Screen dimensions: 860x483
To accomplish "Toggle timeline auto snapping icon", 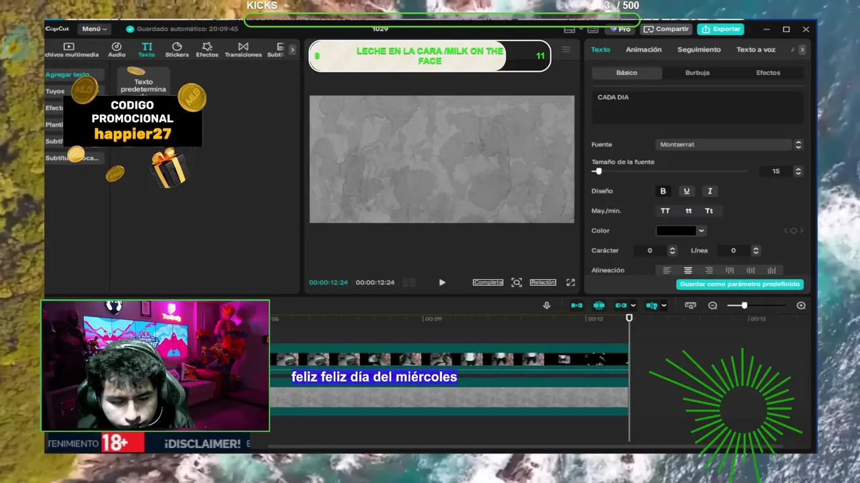I will [x=599, y=305].
